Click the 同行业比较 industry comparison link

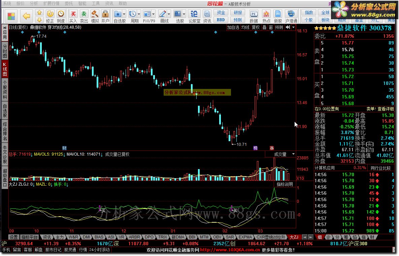[x=380, y=168]
